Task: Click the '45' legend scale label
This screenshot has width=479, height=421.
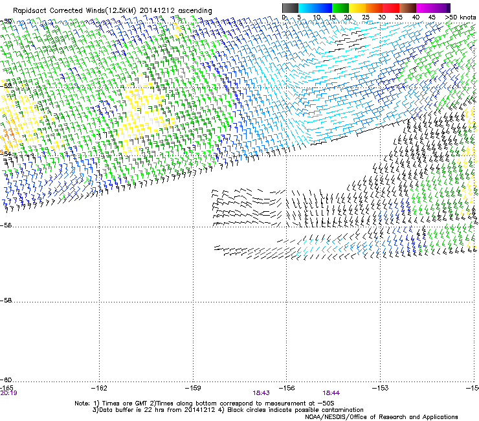Action: pyautogui.click(x=432, y=17)
